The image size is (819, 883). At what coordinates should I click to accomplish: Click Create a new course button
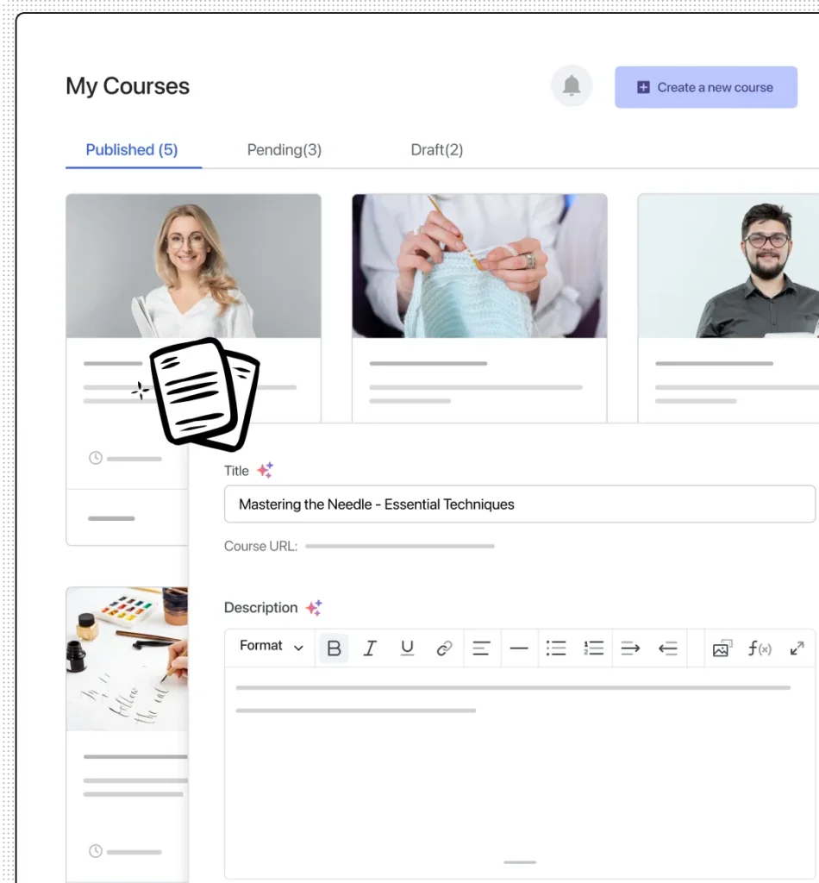[x=705, y=87]
